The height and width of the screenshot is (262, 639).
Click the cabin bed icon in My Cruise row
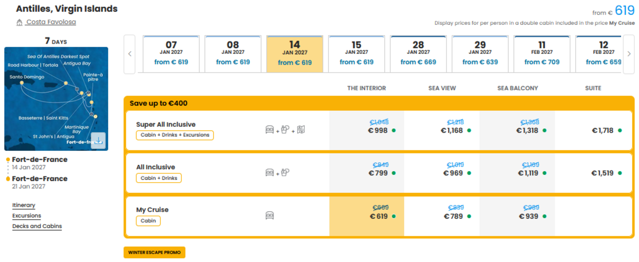coord(270,215)
